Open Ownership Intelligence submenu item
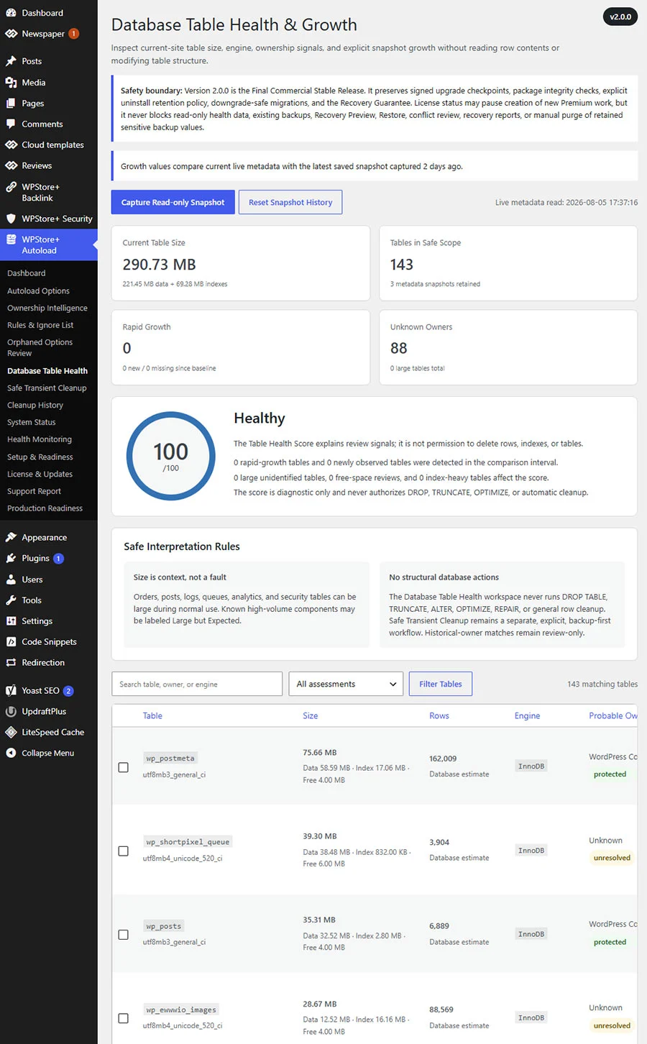 point(47,308)
